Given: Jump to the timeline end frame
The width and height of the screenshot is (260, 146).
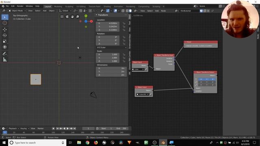Looking at the screenshot, I should (x=75, y=129).
